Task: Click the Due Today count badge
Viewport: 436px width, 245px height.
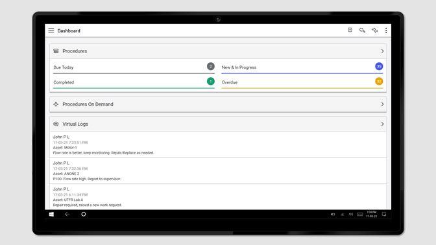Action: [211, 66]
